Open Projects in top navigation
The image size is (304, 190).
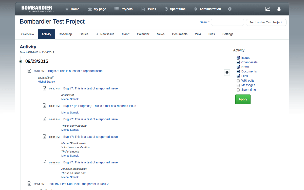pyautogui.click(x=123, y=9)
